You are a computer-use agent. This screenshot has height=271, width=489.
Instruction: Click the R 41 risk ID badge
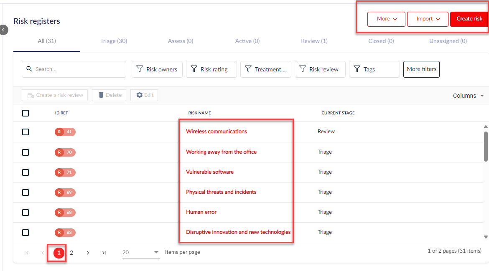[65, 132]
